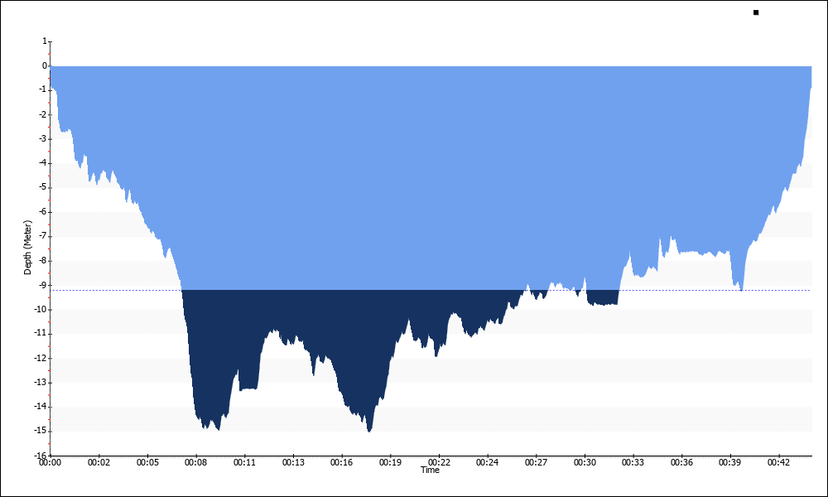Viewport: 828px width, 497px height.
Task: Click the -2 depth axis label
Action: click(43, 114)
